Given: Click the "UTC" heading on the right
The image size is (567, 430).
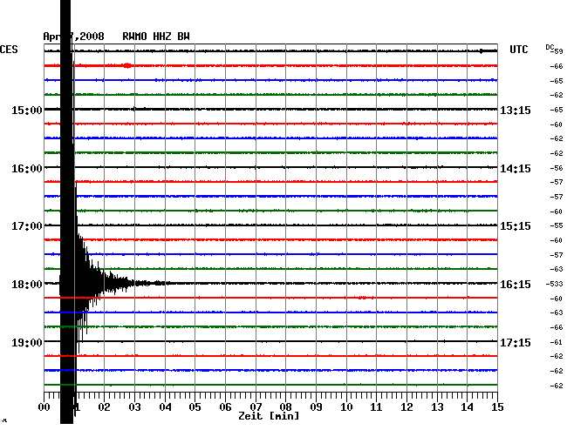Looking at the screenshot, I should 518,50.
